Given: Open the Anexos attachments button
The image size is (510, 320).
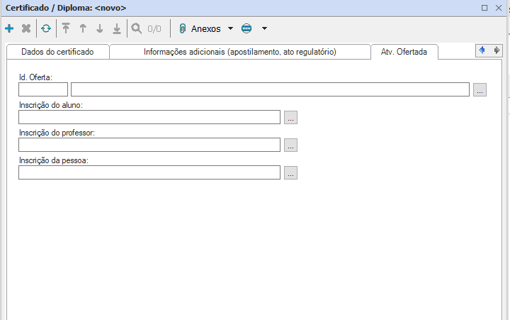Looking at the screenshot, I should tap(200, 29).
